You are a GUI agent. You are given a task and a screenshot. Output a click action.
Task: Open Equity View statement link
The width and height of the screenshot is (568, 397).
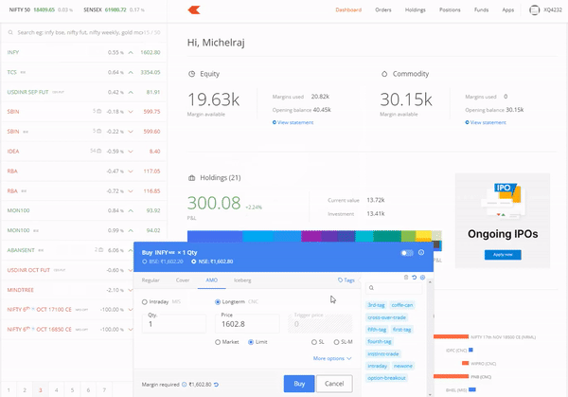point(293,122)
